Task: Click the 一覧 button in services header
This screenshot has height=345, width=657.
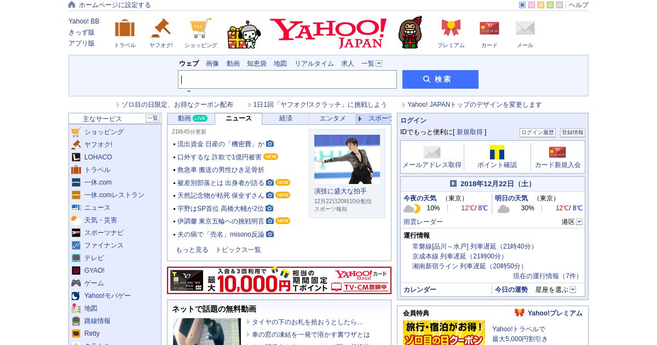Action: pyautogui.click(x=153, y=118)
